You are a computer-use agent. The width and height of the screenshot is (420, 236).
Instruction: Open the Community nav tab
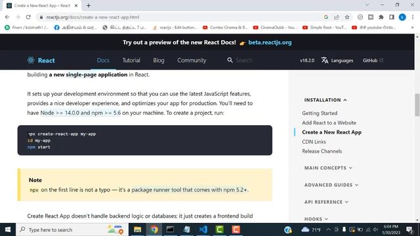tap(192, 60)
